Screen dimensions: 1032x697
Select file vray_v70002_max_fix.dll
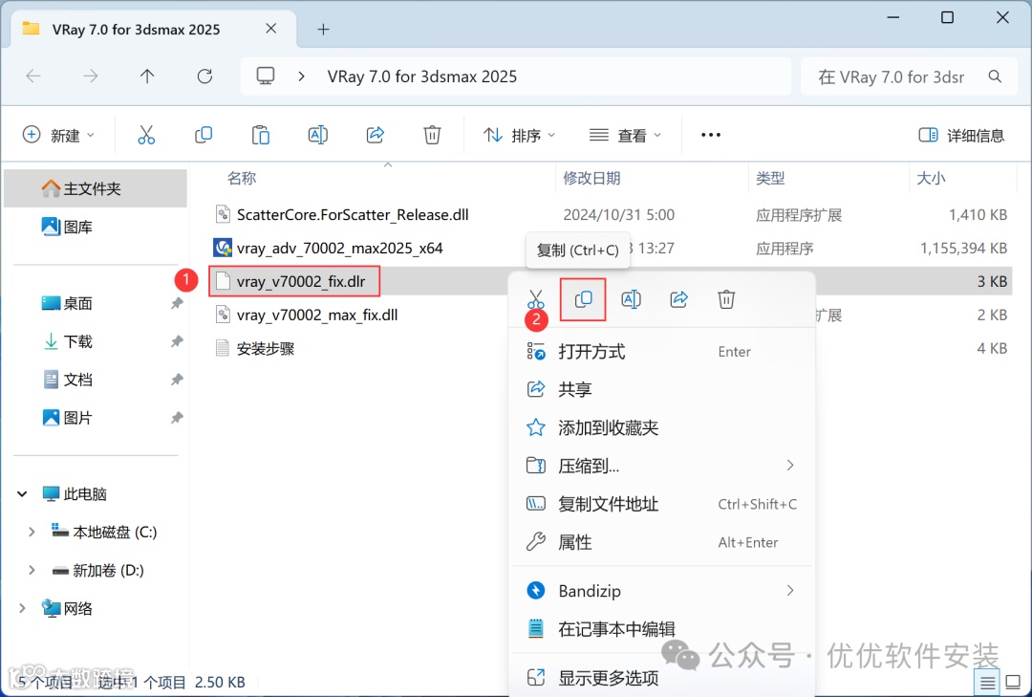(317, 315)
